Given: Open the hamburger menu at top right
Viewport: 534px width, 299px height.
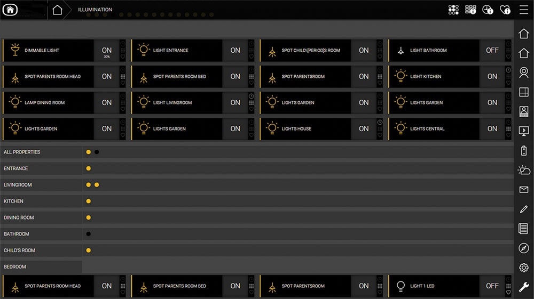Looking at the screenshot, I should pos(523,10).
